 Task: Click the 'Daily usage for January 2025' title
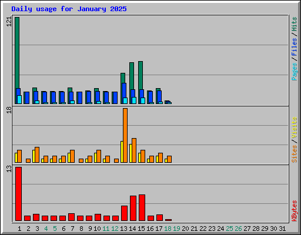69,9
